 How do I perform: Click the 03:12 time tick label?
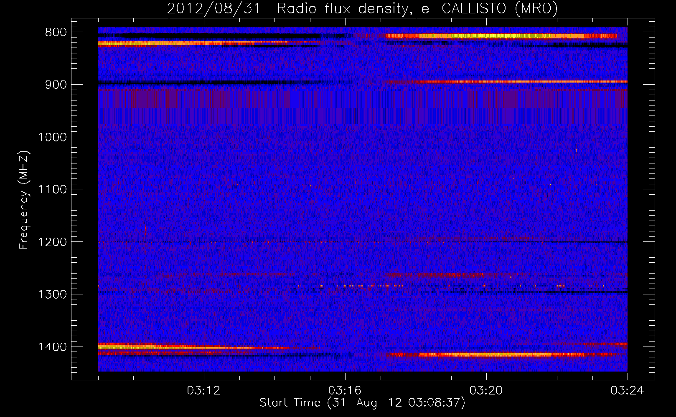pyautogui.click(x=203, y=391)
